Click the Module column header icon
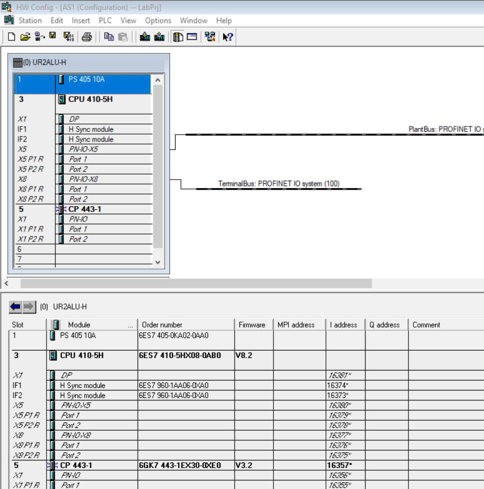Viewport: 484px width, 489px height. pyautogui.click(x=56, y=324)
